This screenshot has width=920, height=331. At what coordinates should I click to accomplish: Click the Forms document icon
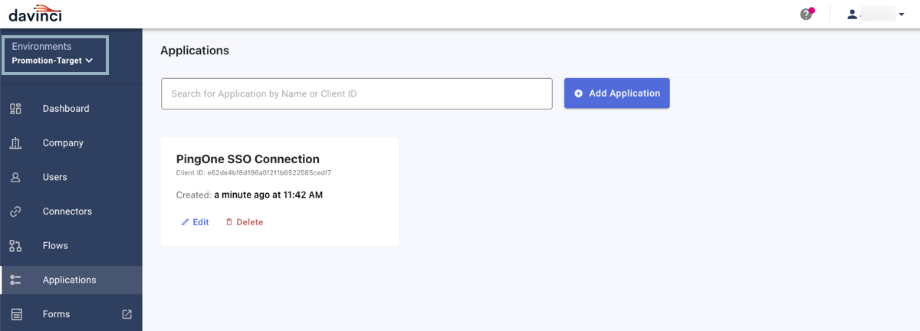[16, 314]
